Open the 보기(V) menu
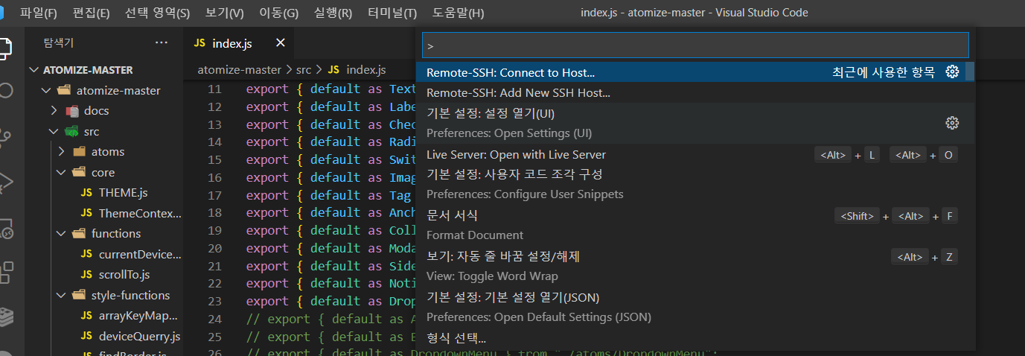This screenshot has height=356, width=1025. (x=224, y=13)
